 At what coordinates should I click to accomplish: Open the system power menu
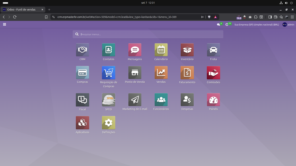[x=291, y=3]
